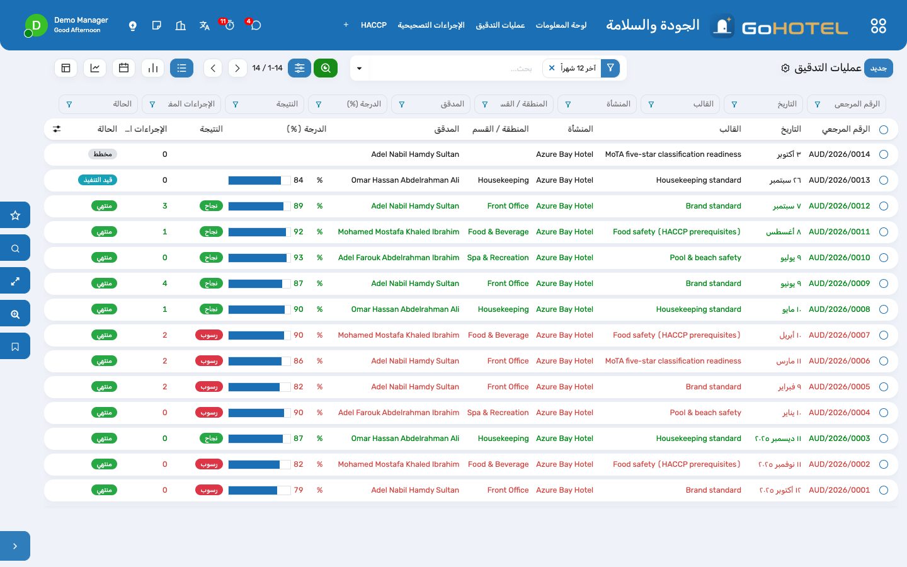The width and height of the screenshot is (907, 567).
Task: Open the المدقق column filter
Action: point(402,104)
